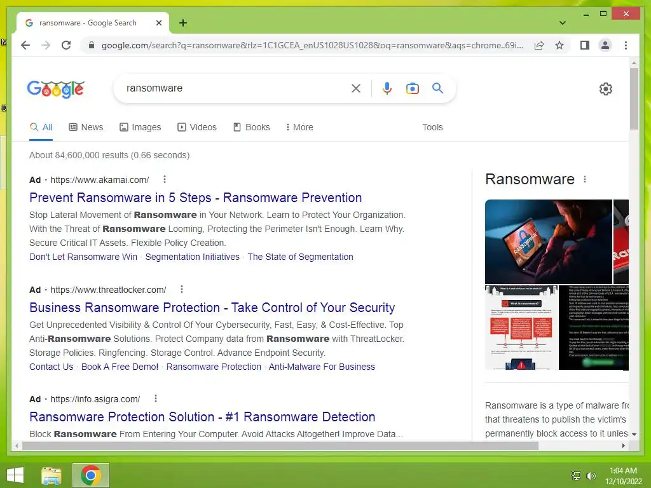Follow the Book A Free Demo! sitelink

tap(120, 367)
